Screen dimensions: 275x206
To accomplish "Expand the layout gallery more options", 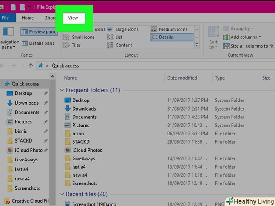I will [x=197, y=45].
